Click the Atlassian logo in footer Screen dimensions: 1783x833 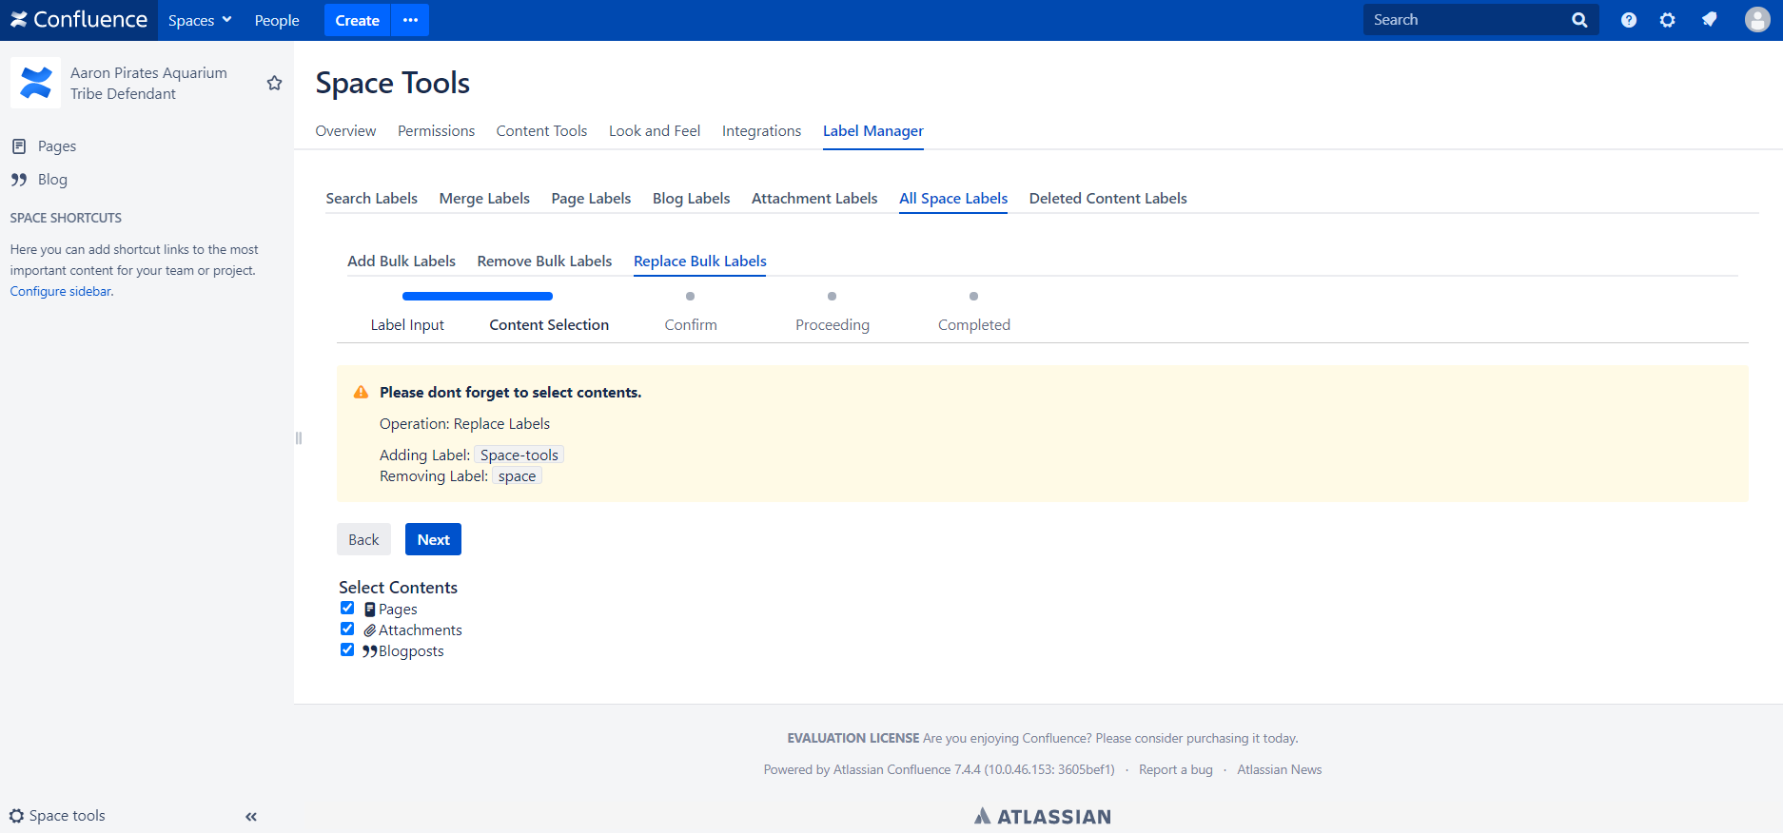pos(1043,816)
